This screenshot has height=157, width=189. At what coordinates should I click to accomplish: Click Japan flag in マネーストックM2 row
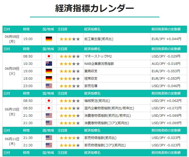pos(49,56)
